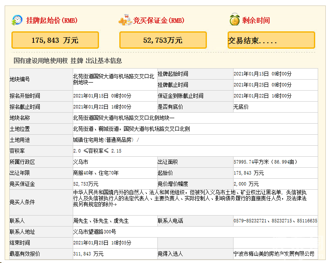Select the 175,843 万元 starting price box
330x263 pixels.
[x=55, y=40]
